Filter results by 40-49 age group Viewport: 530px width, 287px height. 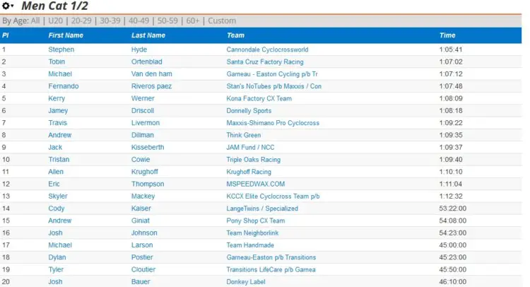(139, 20)
